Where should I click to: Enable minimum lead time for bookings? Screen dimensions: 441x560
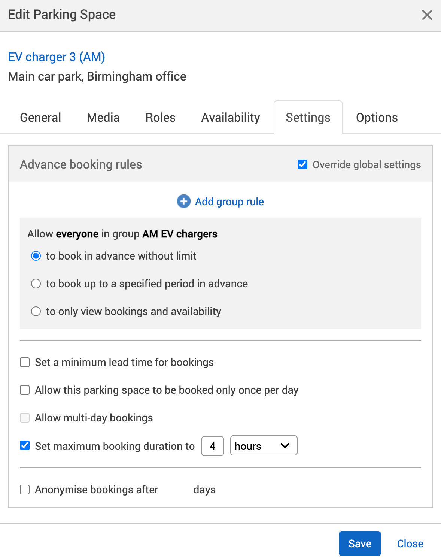tap(25, 362)
